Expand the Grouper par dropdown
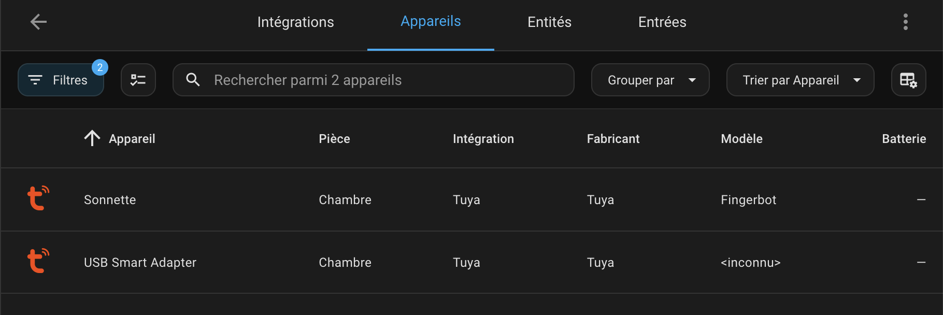 pos(650,80)
